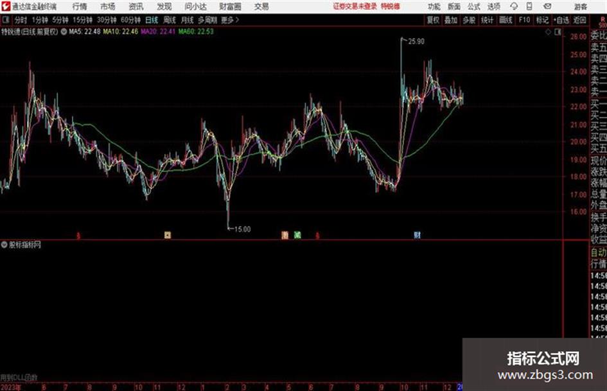Click the 统计 toolbar button
The width and height of the screenshot is (607, 391).
click(x=487, y=20)
